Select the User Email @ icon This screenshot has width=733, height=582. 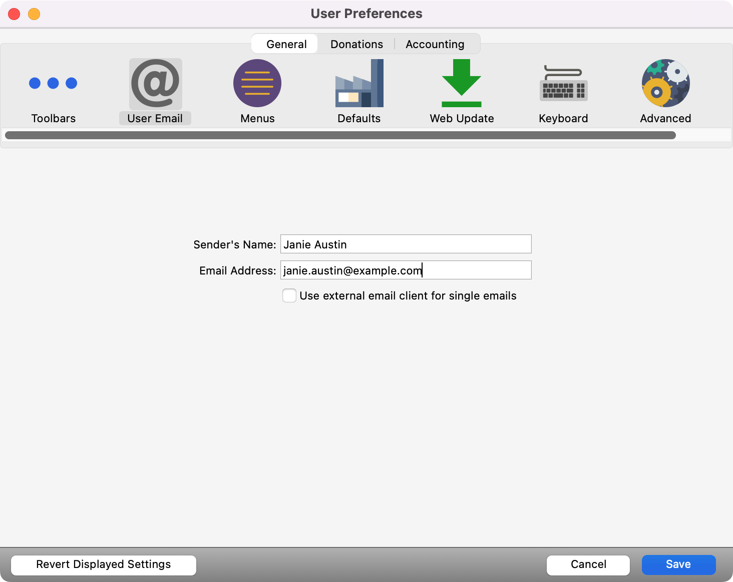pyautogui.click(x=155, y=84)
